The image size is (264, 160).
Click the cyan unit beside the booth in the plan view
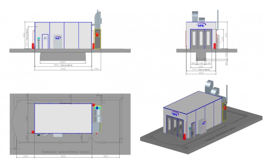tap(97, 108)
